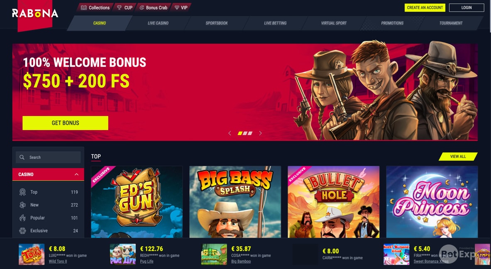Image resolution: width=491 pixels, height=269 pixels.
Task: Collapse the CASINO sidebar section
Action: tap(76, 174)
